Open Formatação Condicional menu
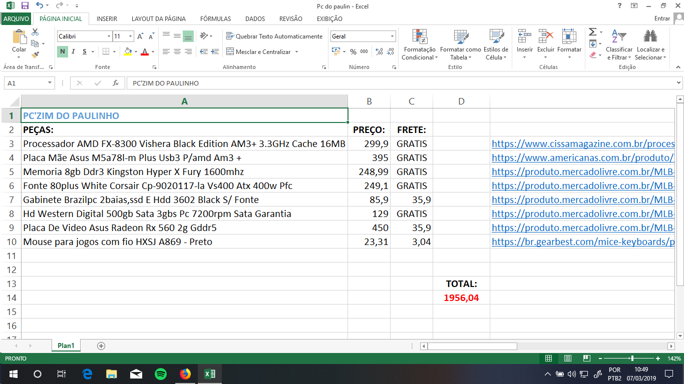This screenshot has width=684, height=384. click(420, 44)
